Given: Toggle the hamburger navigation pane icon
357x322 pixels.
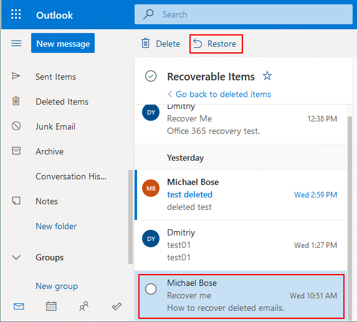Looking at the screenshot, I should (x=16, y=43).
